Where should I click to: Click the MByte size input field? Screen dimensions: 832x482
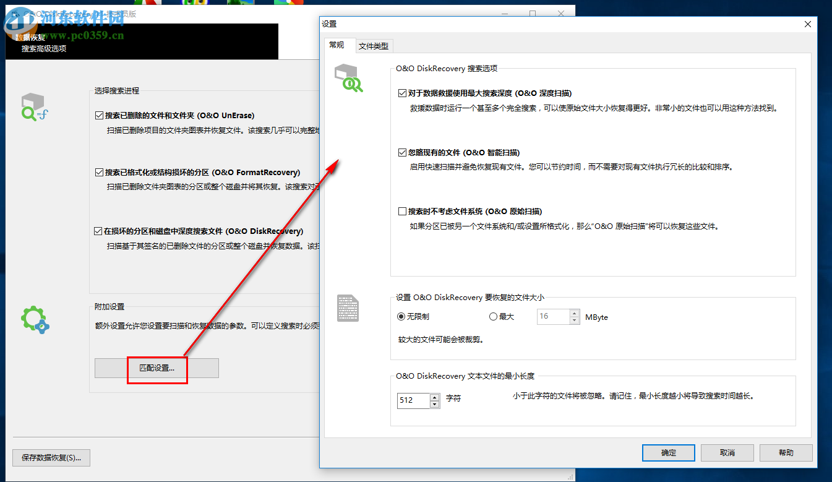tap(553, 316)
